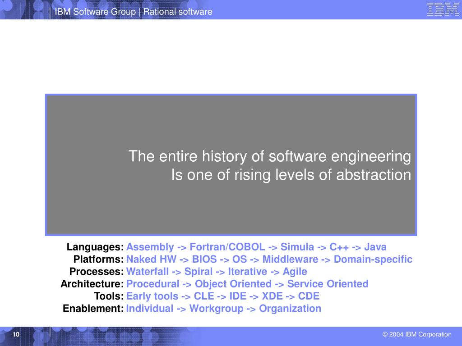Click the 'Early tools -> CLE -> IDE' line

tap(223, 296)
